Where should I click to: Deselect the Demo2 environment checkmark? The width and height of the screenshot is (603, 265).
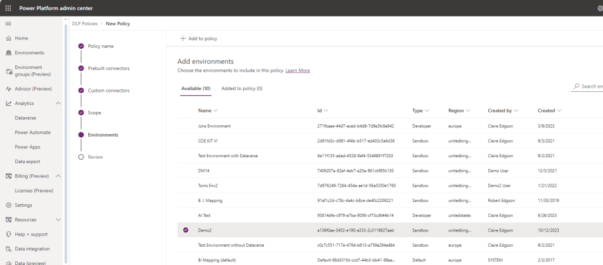coord(186,230)
